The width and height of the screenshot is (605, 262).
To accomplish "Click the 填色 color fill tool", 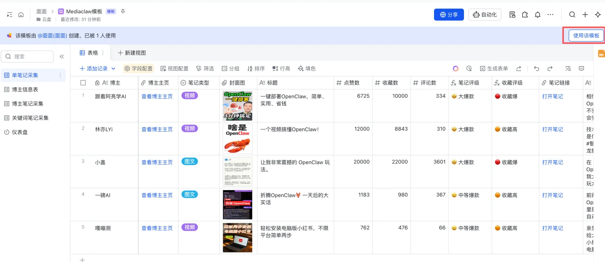I will click(x=307, y=68).
